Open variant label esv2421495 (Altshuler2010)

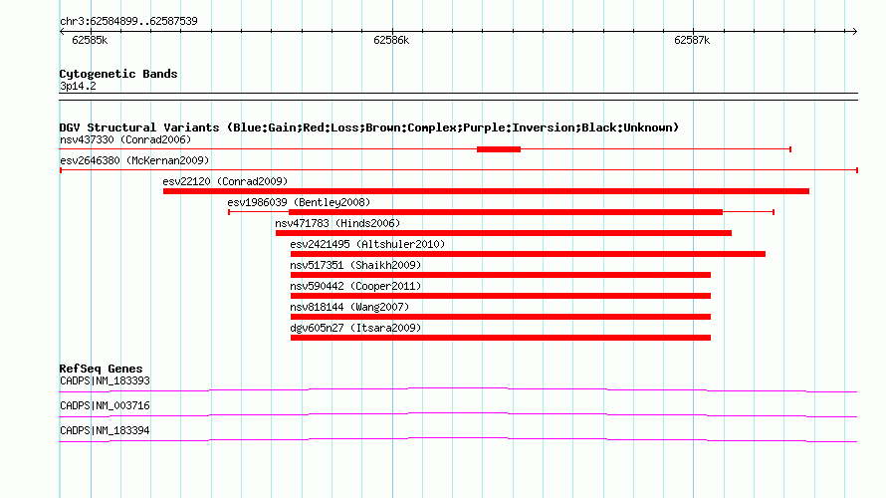coord(367,244)
